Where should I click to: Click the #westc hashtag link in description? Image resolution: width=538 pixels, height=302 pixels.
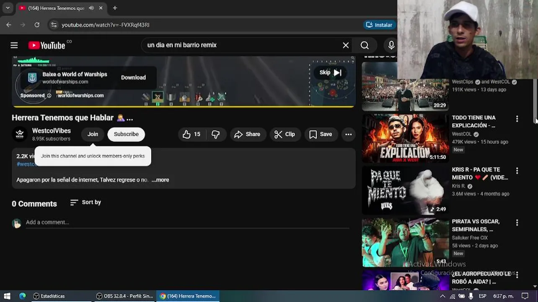tap(26, 164)
